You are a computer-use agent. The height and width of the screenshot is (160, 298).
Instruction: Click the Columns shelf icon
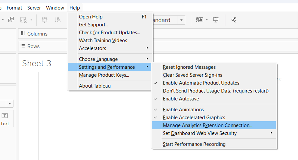click(23, 34)
